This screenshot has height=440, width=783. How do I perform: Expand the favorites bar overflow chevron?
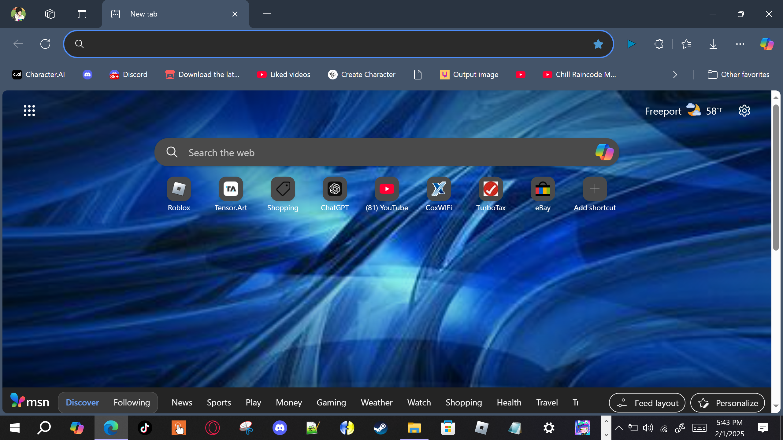coord(675,75)
